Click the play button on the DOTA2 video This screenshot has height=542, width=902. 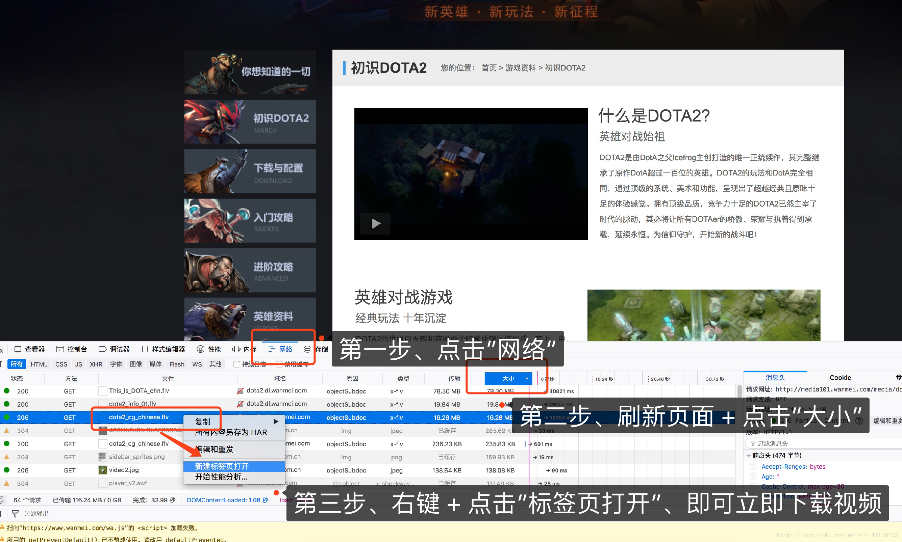coord(375,223)
